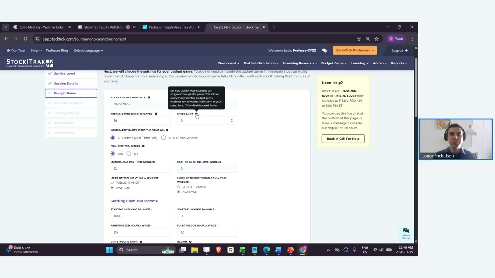Select Own Car while a student
This screenshot has height=278, width=495.
tap(112, 188)
